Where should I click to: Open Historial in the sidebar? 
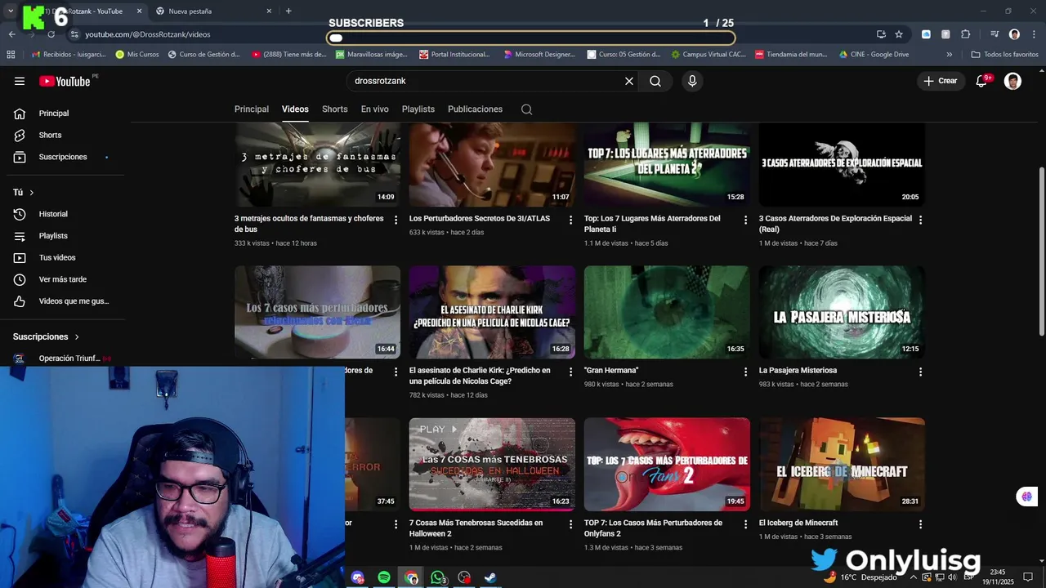65,214
